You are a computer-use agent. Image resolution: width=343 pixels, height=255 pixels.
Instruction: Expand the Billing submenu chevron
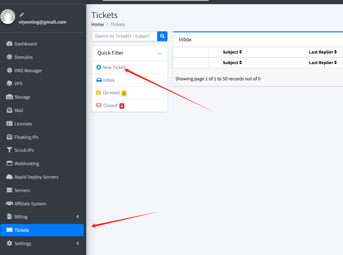(x=78, y=216)
